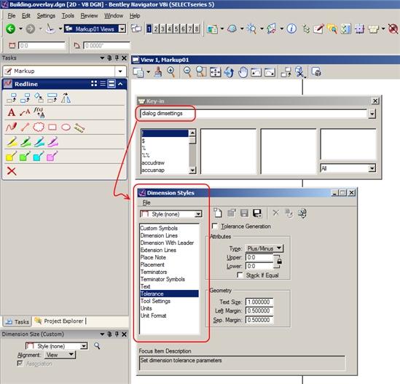Click the blue Information icon

[x=291, y=29]
